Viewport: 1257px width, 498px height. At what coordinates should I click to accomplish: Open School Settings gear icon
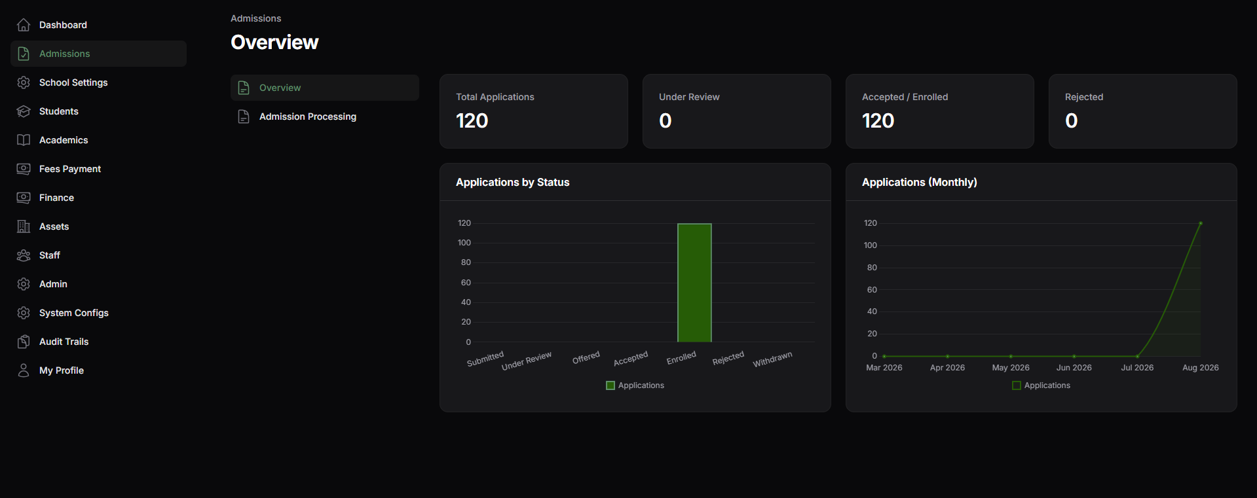(x=24, y=82)
